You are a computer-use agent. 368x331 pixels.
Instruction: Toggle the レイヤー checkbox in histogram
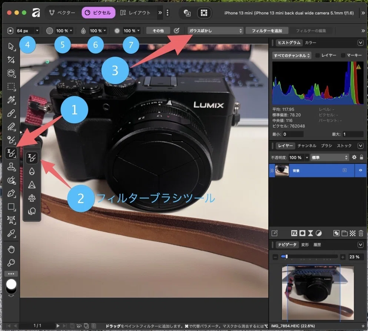point(318,55)
